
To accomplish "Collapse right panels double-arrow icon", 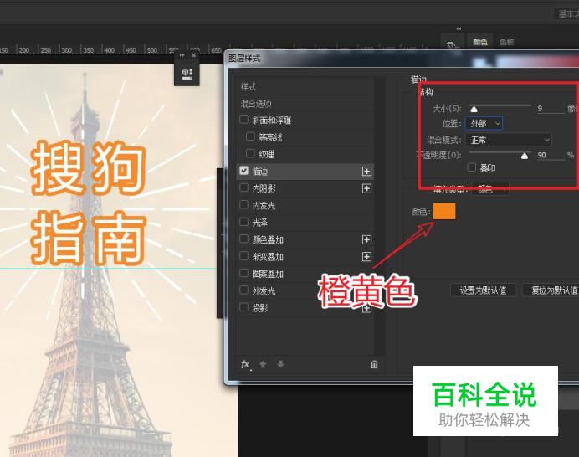I will [x=459, y=28].
